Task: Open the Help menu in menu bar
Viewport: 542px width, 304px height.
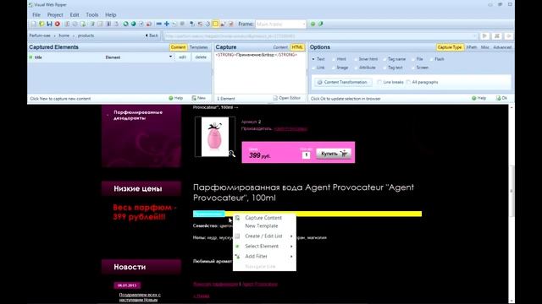Action: 111,15
